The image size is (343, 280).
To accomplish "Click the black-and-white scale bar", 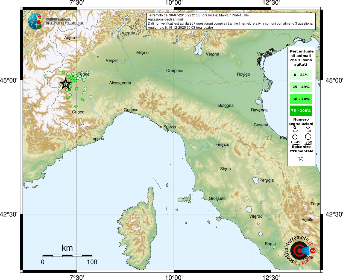I will pyautogui.click(x=67, y=256).
